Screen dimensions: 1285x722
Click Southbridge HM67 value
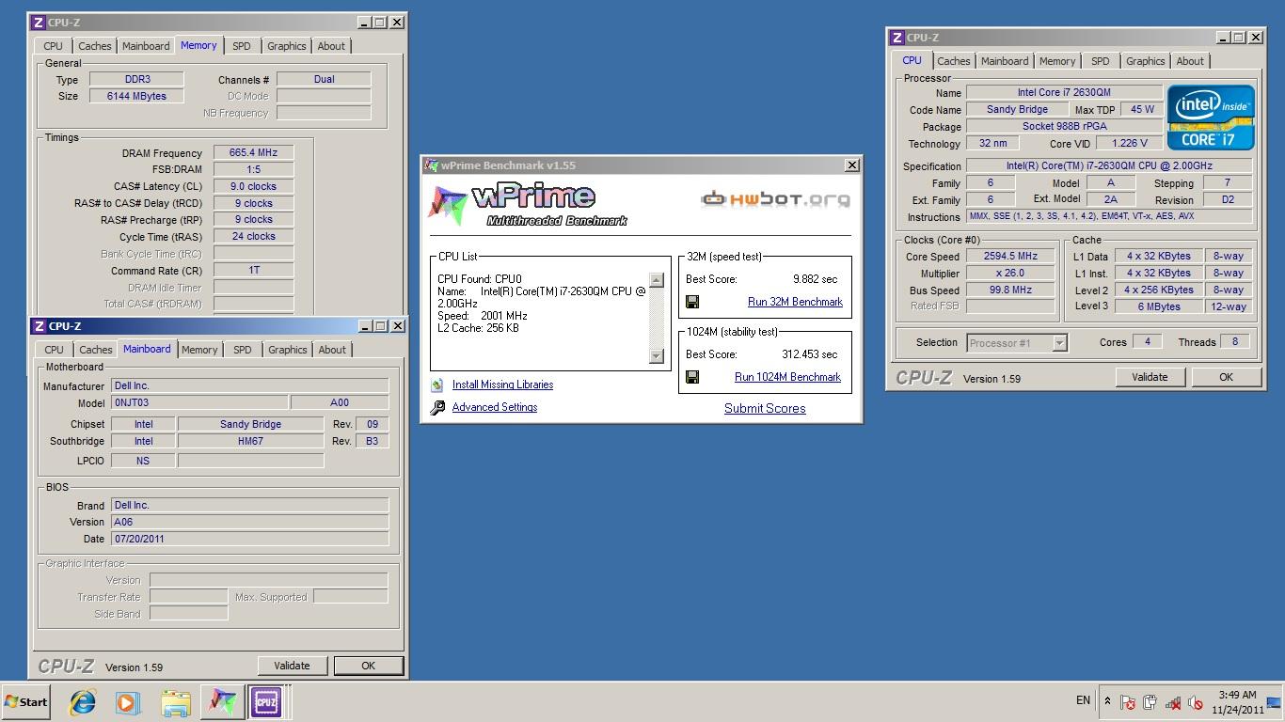250,441
